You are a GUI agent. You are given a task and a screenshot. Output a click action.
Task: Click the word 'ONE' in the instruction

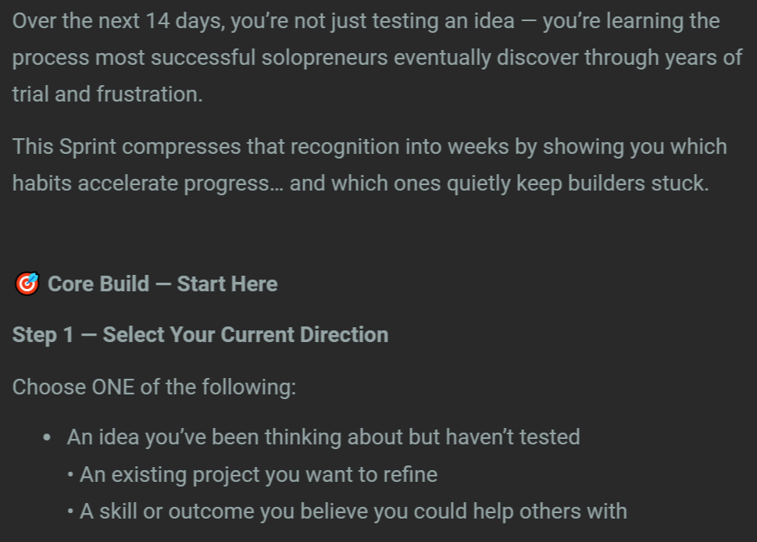point(113,387)
